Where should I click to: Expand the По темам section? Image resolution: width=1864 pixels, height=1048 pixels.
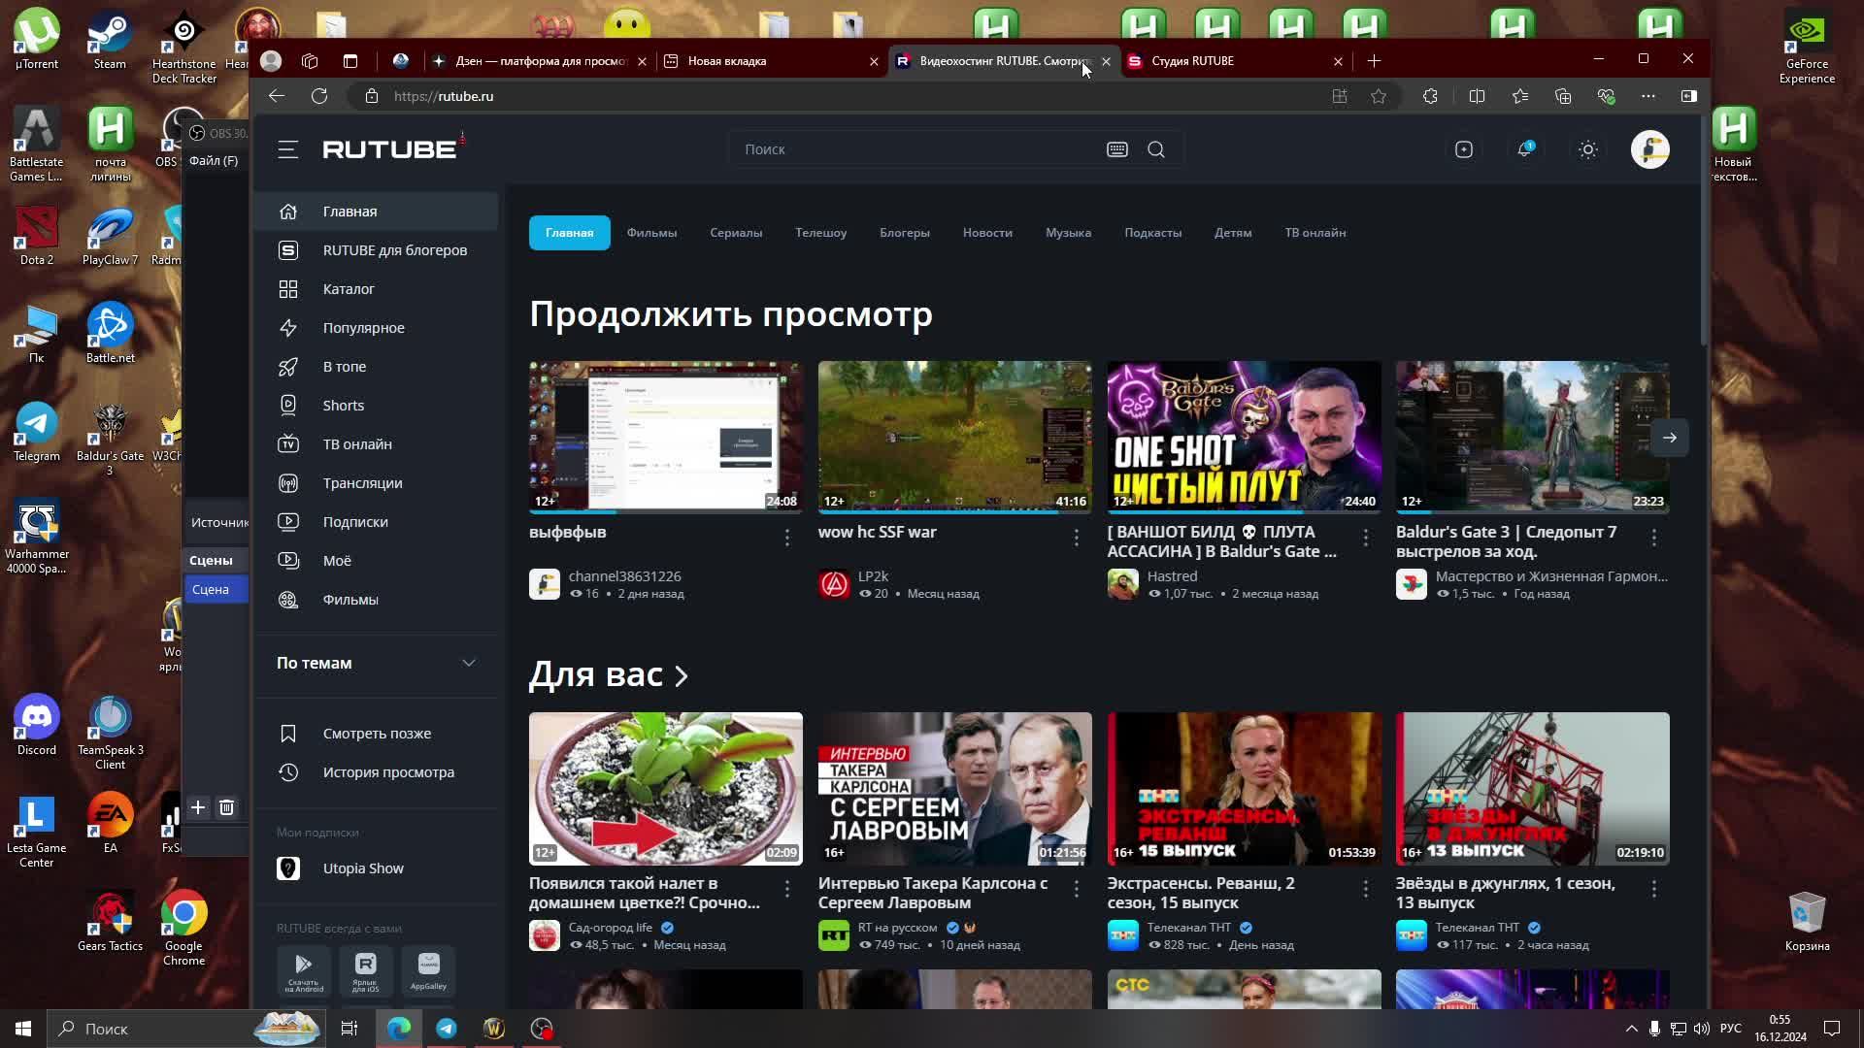pyautogui.click(x=469, y=663)
